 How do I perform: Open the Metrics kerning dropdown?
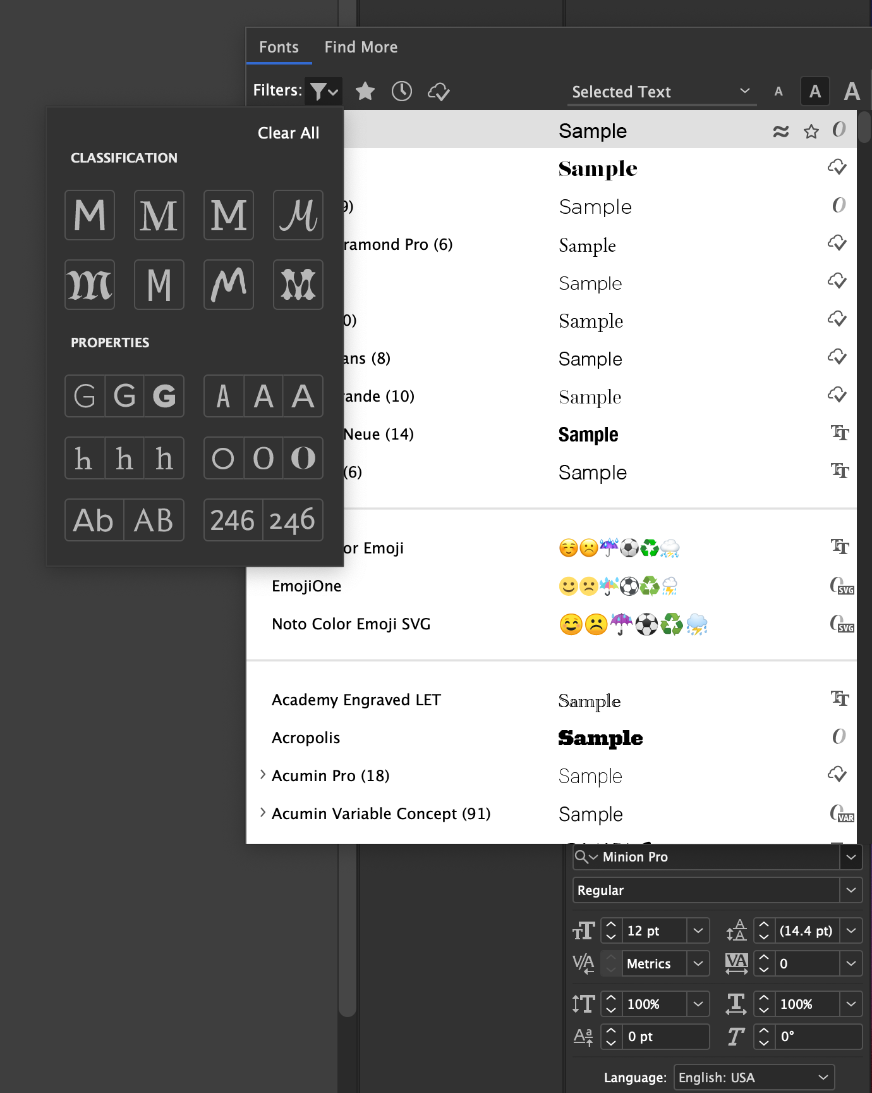pos(698,963)
